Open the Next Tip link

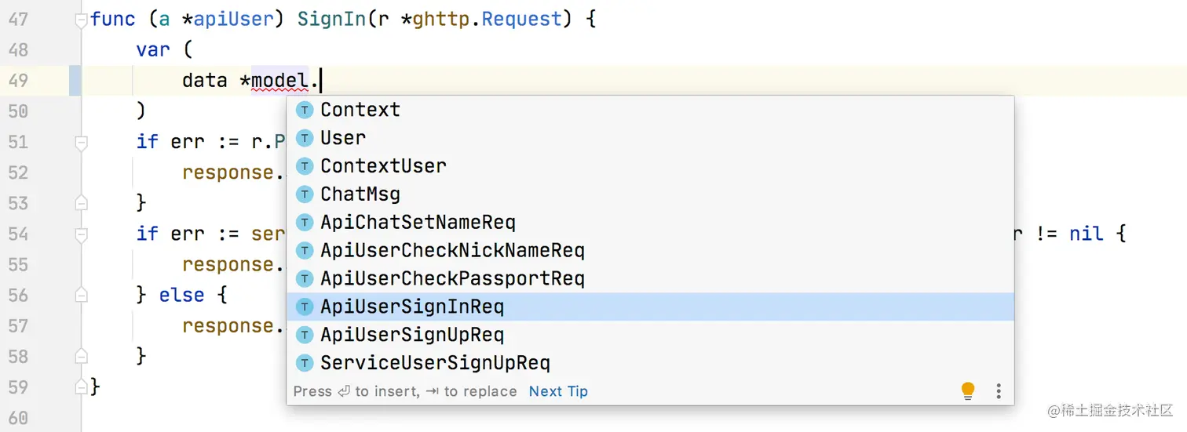[558, 391]
